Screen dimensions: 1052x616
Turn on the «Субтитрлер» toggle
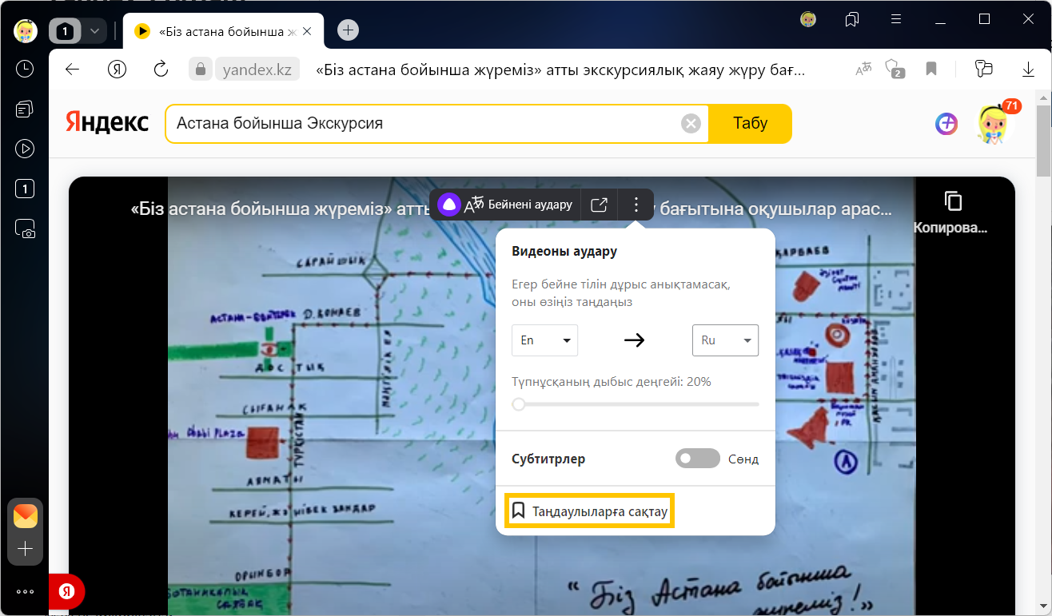698,459
